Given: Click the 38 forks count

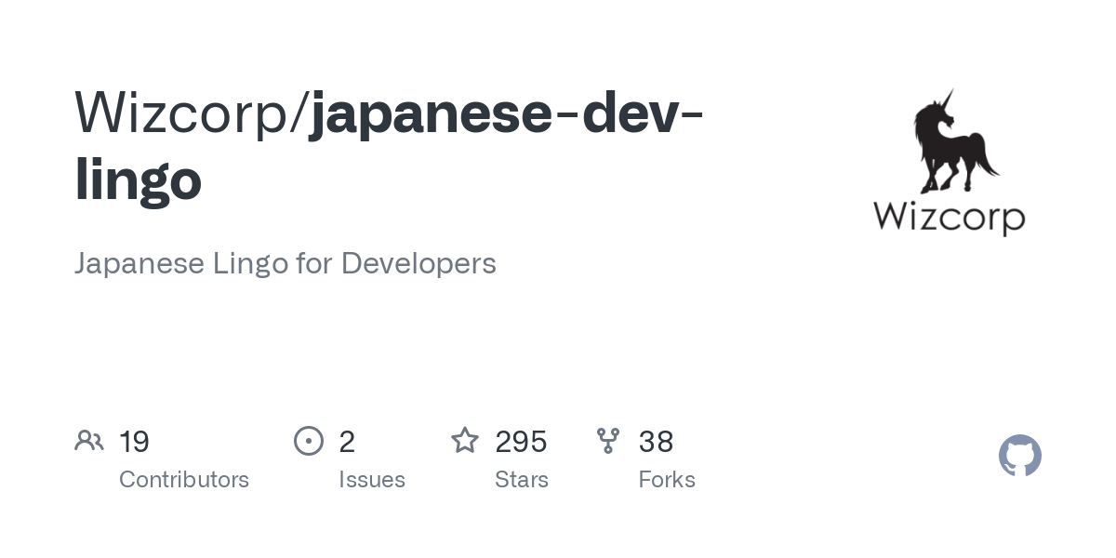Looking at the screenshot, I should (x=656, y=442).
